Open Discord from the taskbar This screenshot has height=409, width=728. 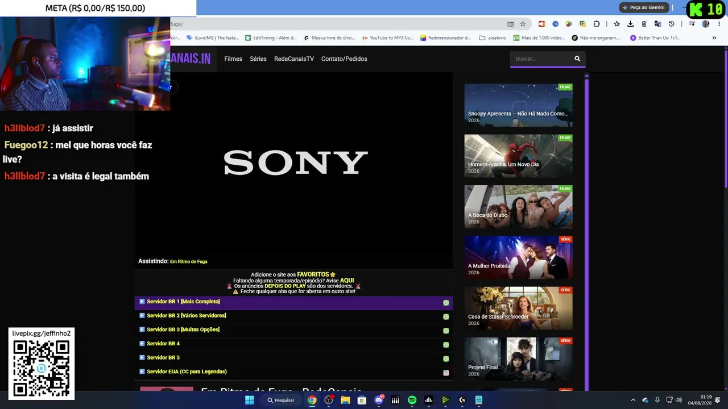coord(379,400)
